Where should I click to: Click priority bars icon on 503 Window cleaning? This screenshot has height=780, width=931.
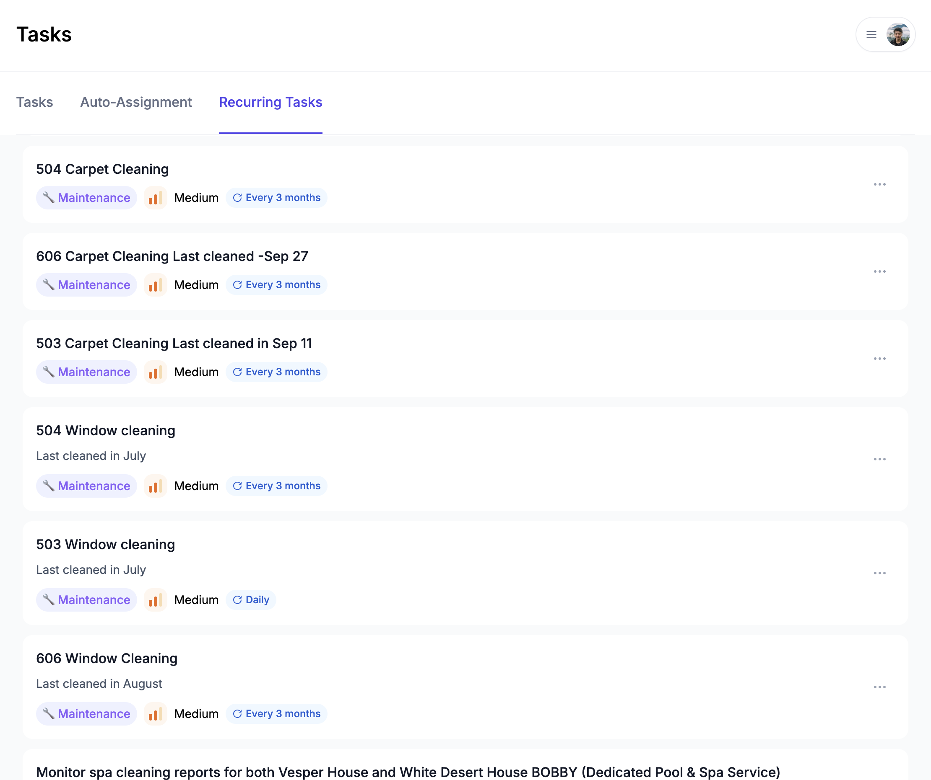[155, 600]
